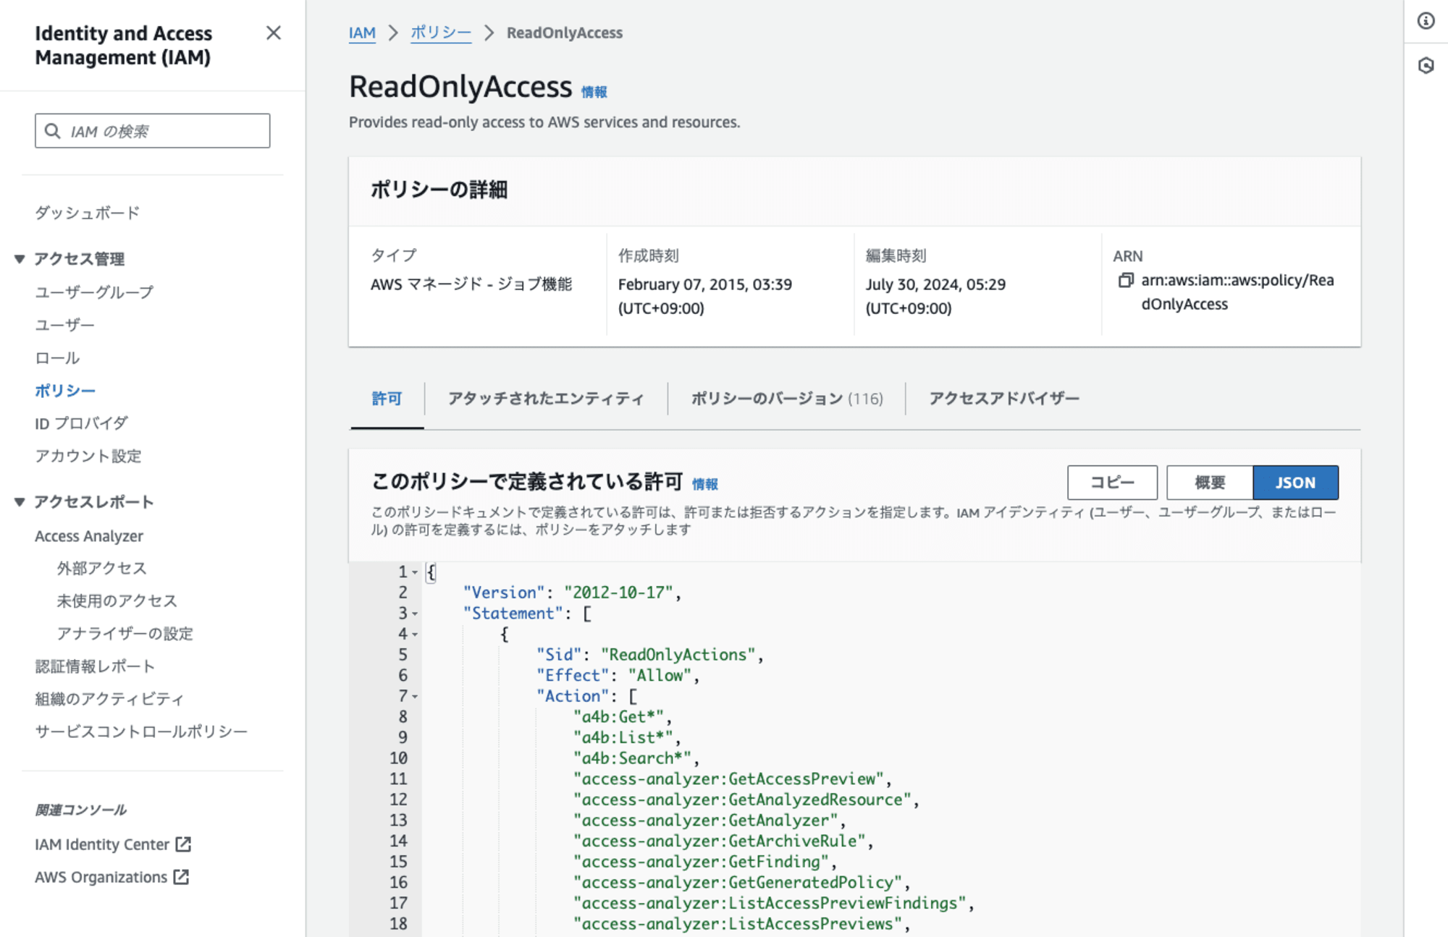1448x937 pixels.
Task: Collapse the アクセス管理 section
Action: click(20, 259)
